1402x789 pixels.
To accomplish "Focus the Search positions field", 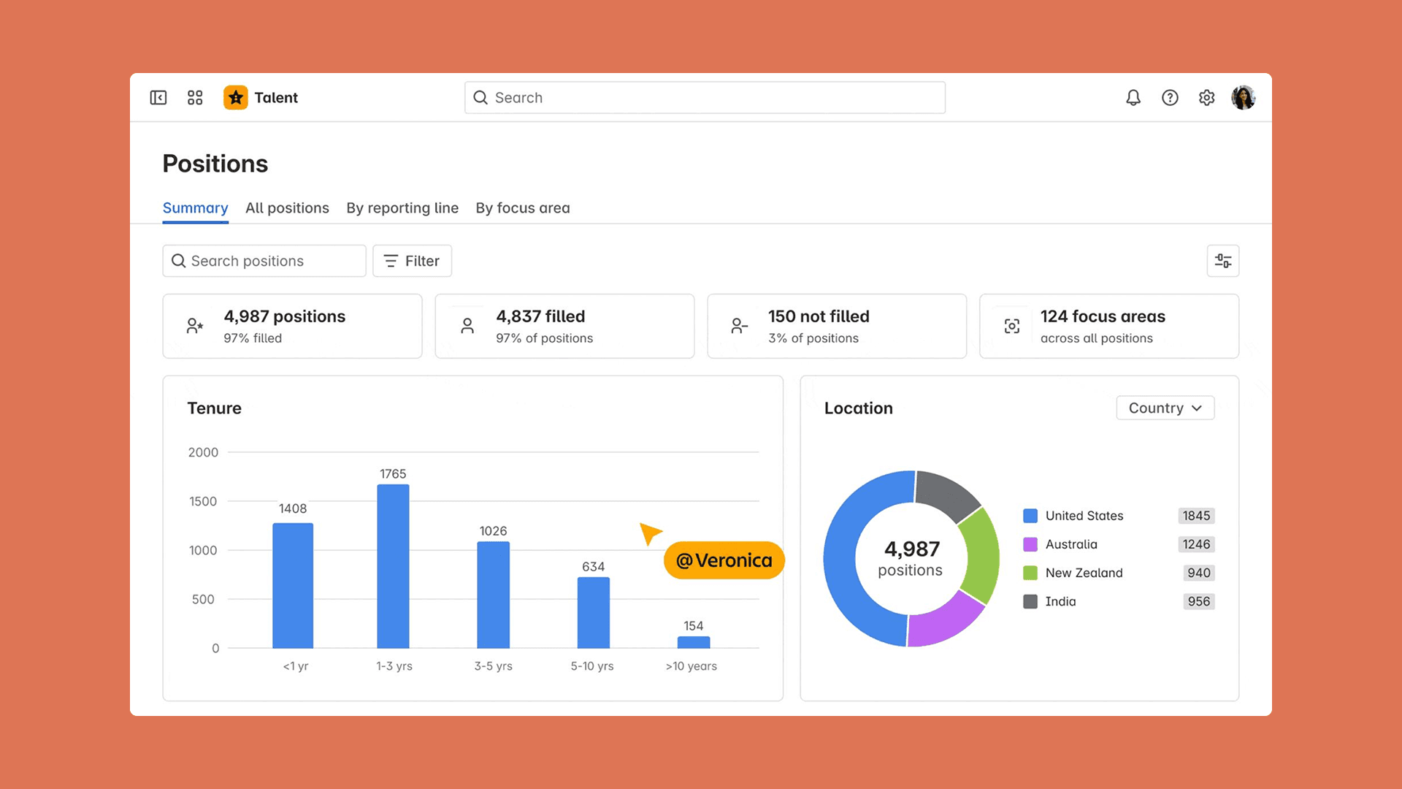I will pos(264,261).
